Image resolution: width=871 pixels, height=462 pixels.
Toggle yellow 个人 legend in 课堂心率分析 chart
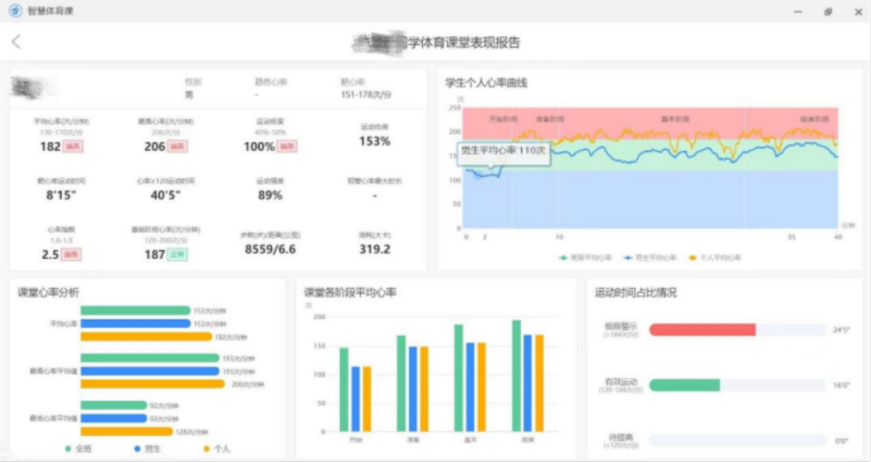(215, 449)
